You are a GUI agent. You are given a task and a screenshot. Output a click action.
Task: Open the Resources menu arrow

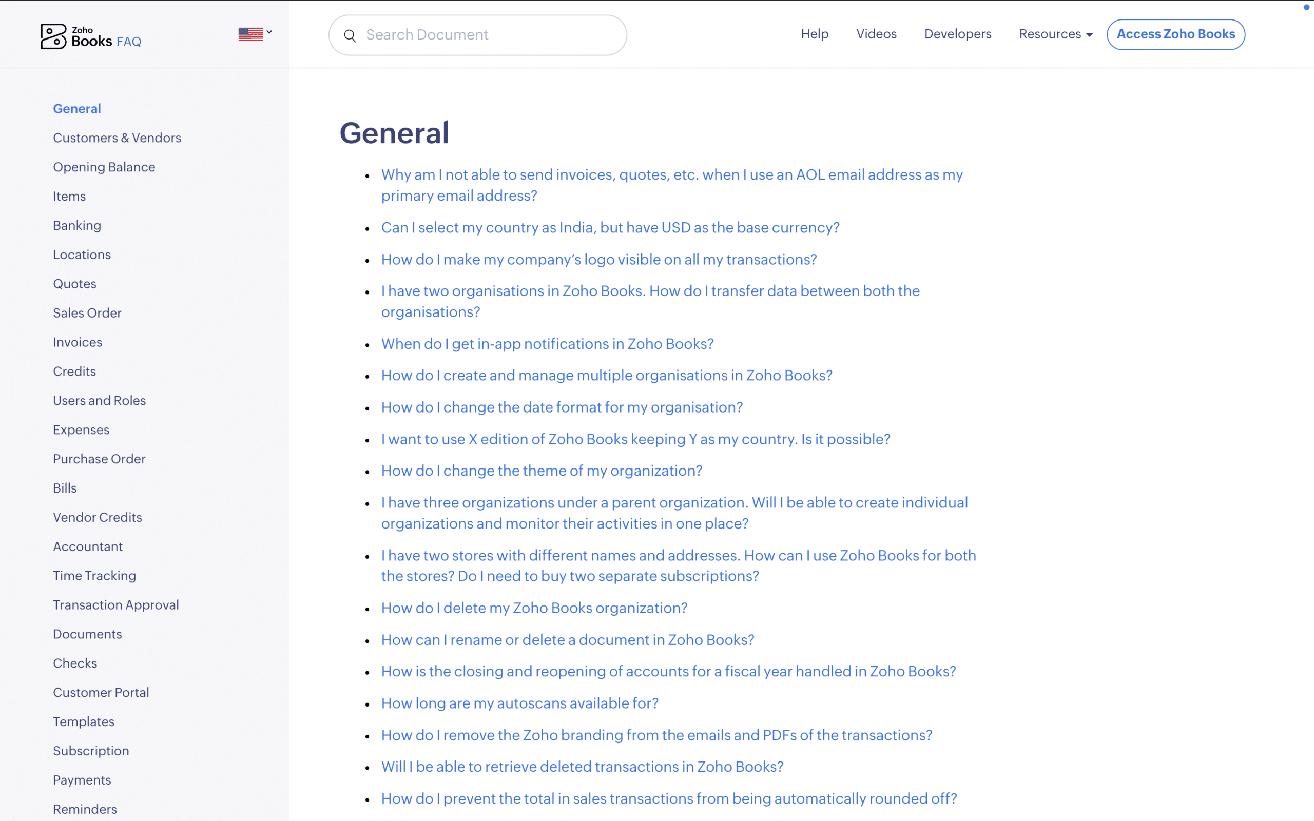pos(1089,35)
